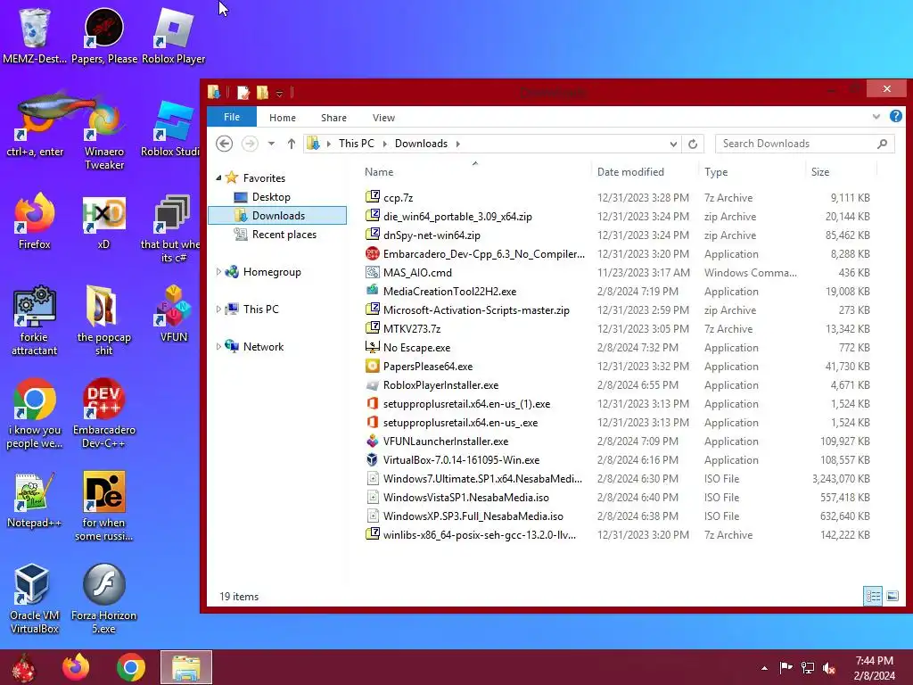
Task: Select Downloads in navigation pane
Action: click(x=277, y=216)
